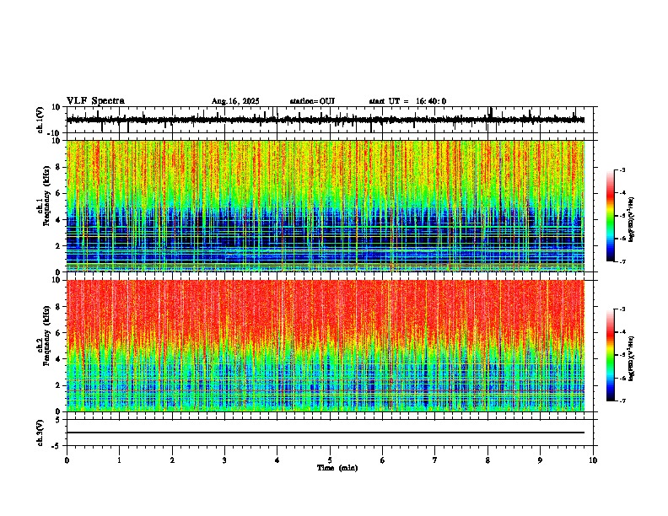Viewport: 668px width, 516px height.
Task: Click the "-5" tick on ch.3(V) axis
Action: (57, 446)
